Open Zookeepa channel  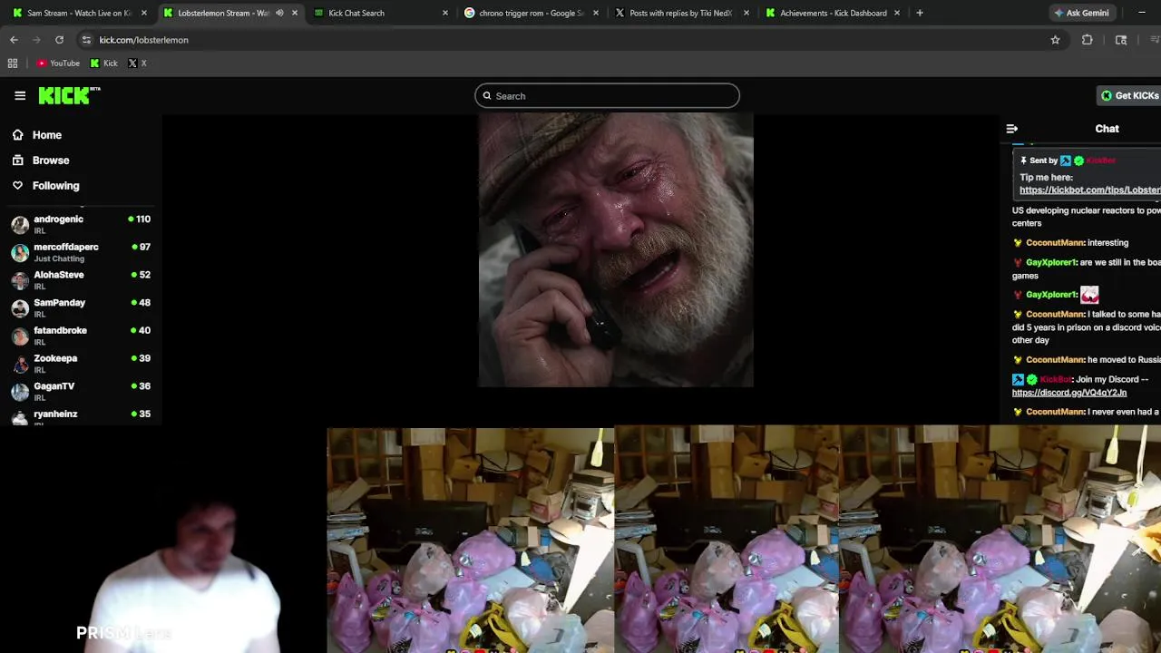[x=81, y=364]
